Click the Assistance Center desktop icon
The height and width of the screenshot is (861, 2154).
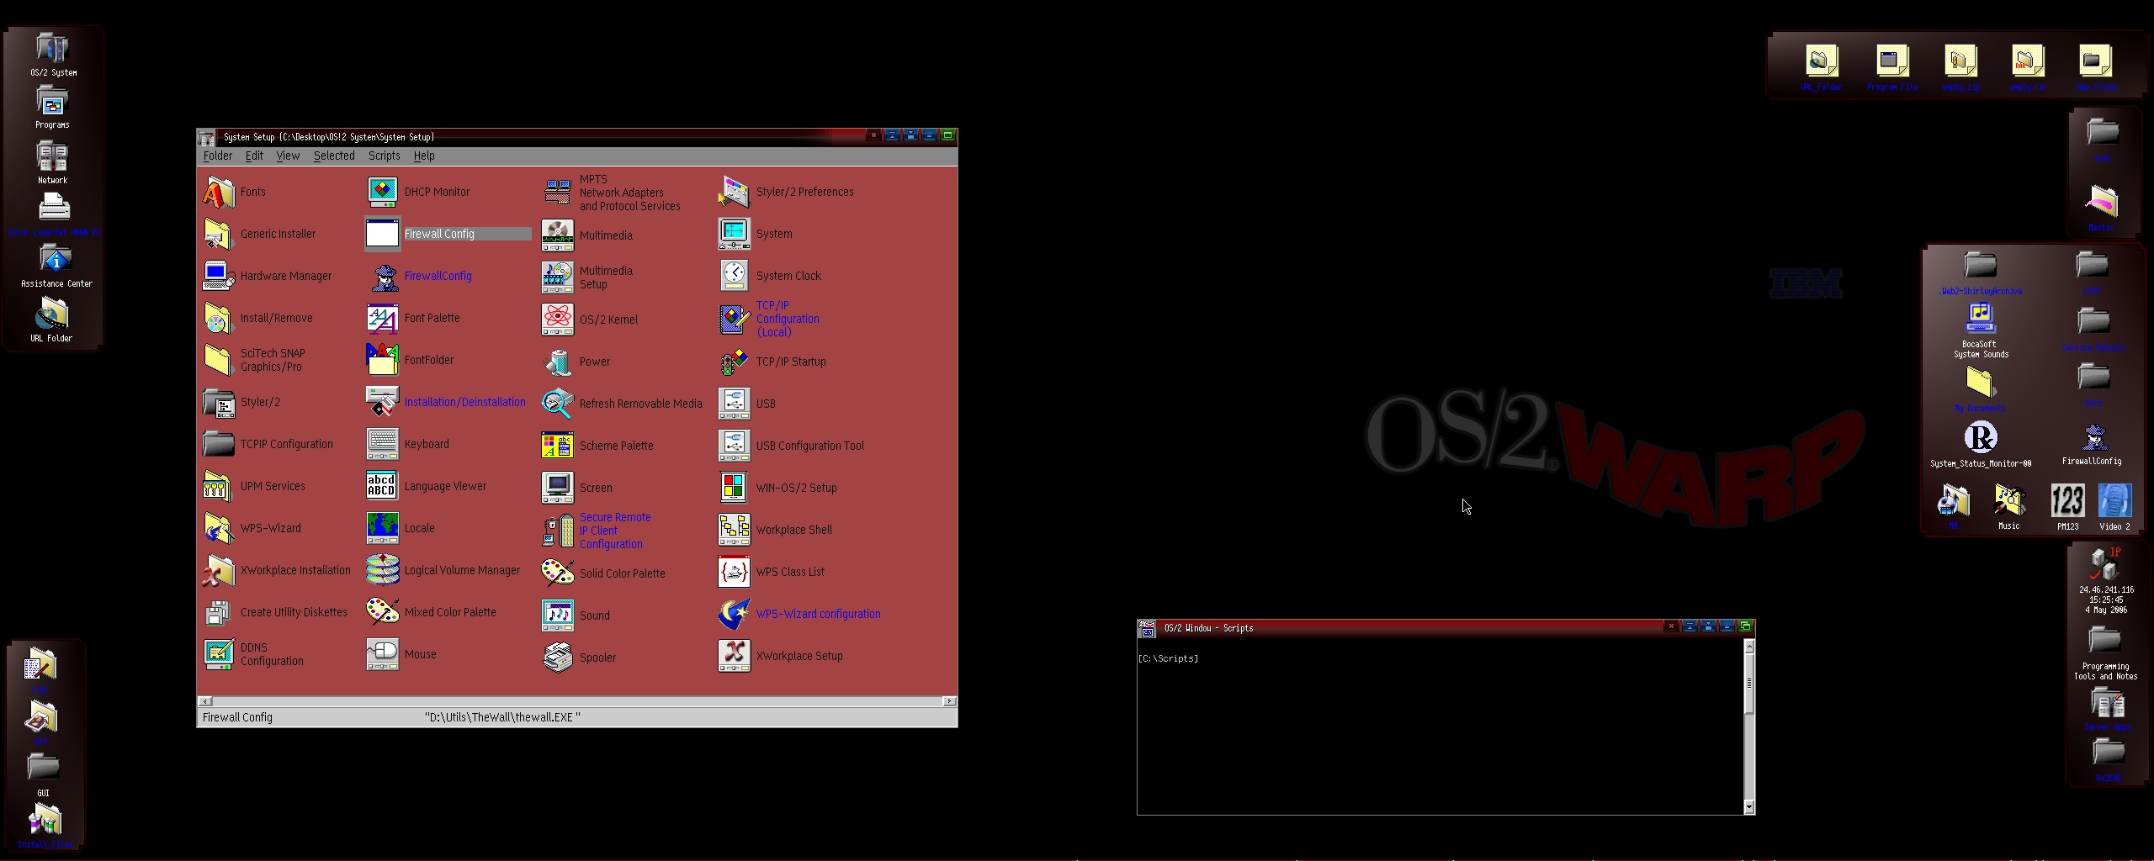[x=56, y=261]
